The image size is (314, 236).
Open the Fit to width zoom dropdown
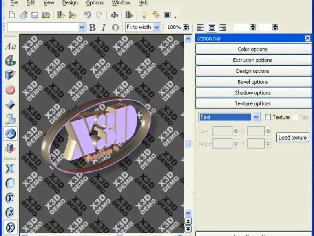point(157,27)
